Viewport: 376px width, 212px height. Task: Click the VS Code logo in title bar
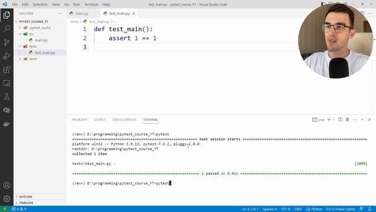coord(5,4)
